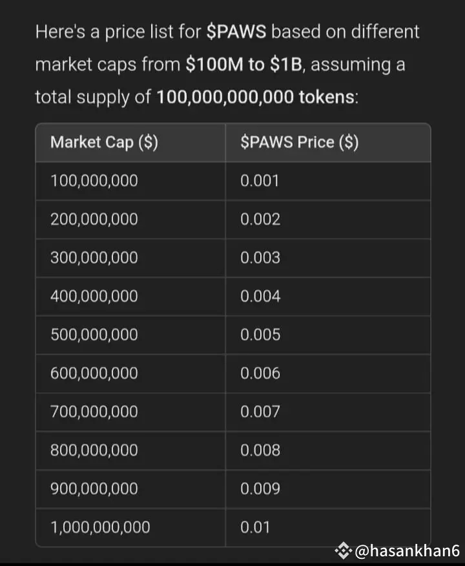The image size is (465, 566).
Task: Click the 0.006 price cell
Action: [x=260, y=373]
